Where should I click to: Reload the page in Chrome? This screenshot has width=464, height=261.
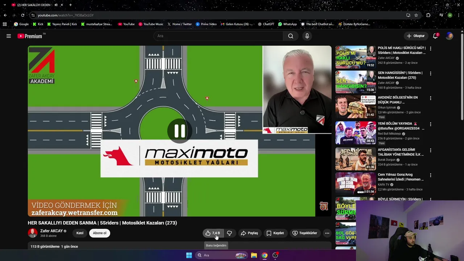[x=22, y=15]
